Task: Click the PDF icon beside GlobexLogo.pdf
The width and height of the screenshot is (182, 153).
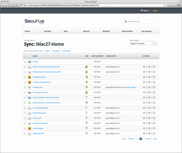Action: tap(29, 133)
